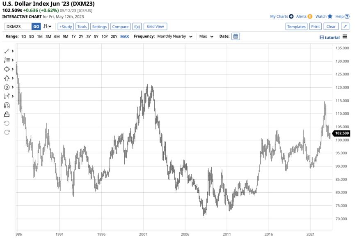This screenshot has width=359, height=246.
Task: Open the Max period dropdown
Action: click(206, 36)
